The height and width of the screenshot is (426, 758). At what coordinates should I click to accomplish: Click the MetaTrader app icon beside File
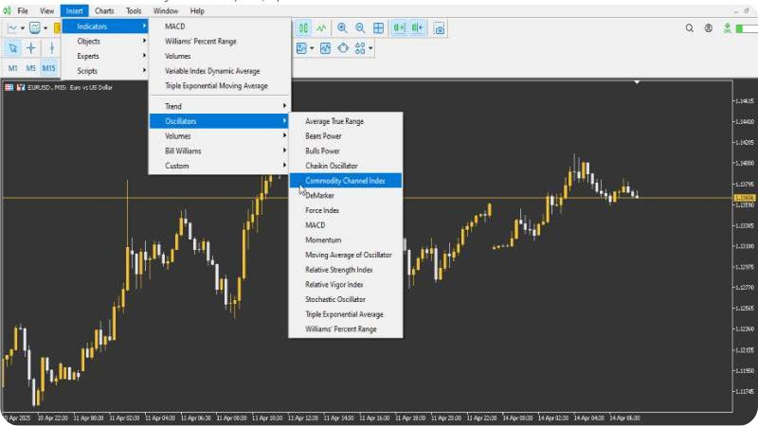(x=7, y=10)
